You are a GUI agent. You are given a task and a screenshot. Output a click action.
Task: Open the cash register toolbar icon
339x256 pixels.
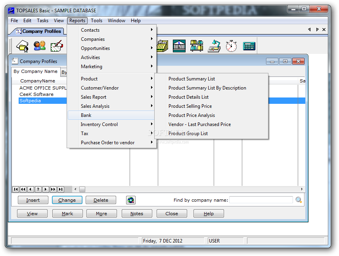click(x=163, y=46)
